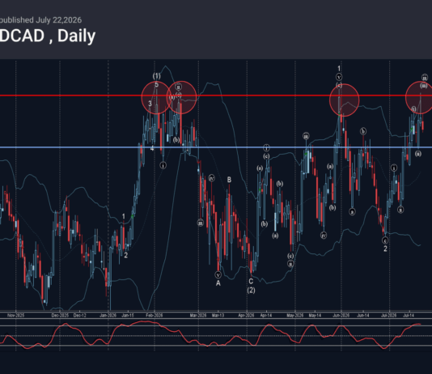The height and width of the screenshot is (374, 432).
Task: Select the 'A' wave label at March low
Action: [x=218, y=283]
